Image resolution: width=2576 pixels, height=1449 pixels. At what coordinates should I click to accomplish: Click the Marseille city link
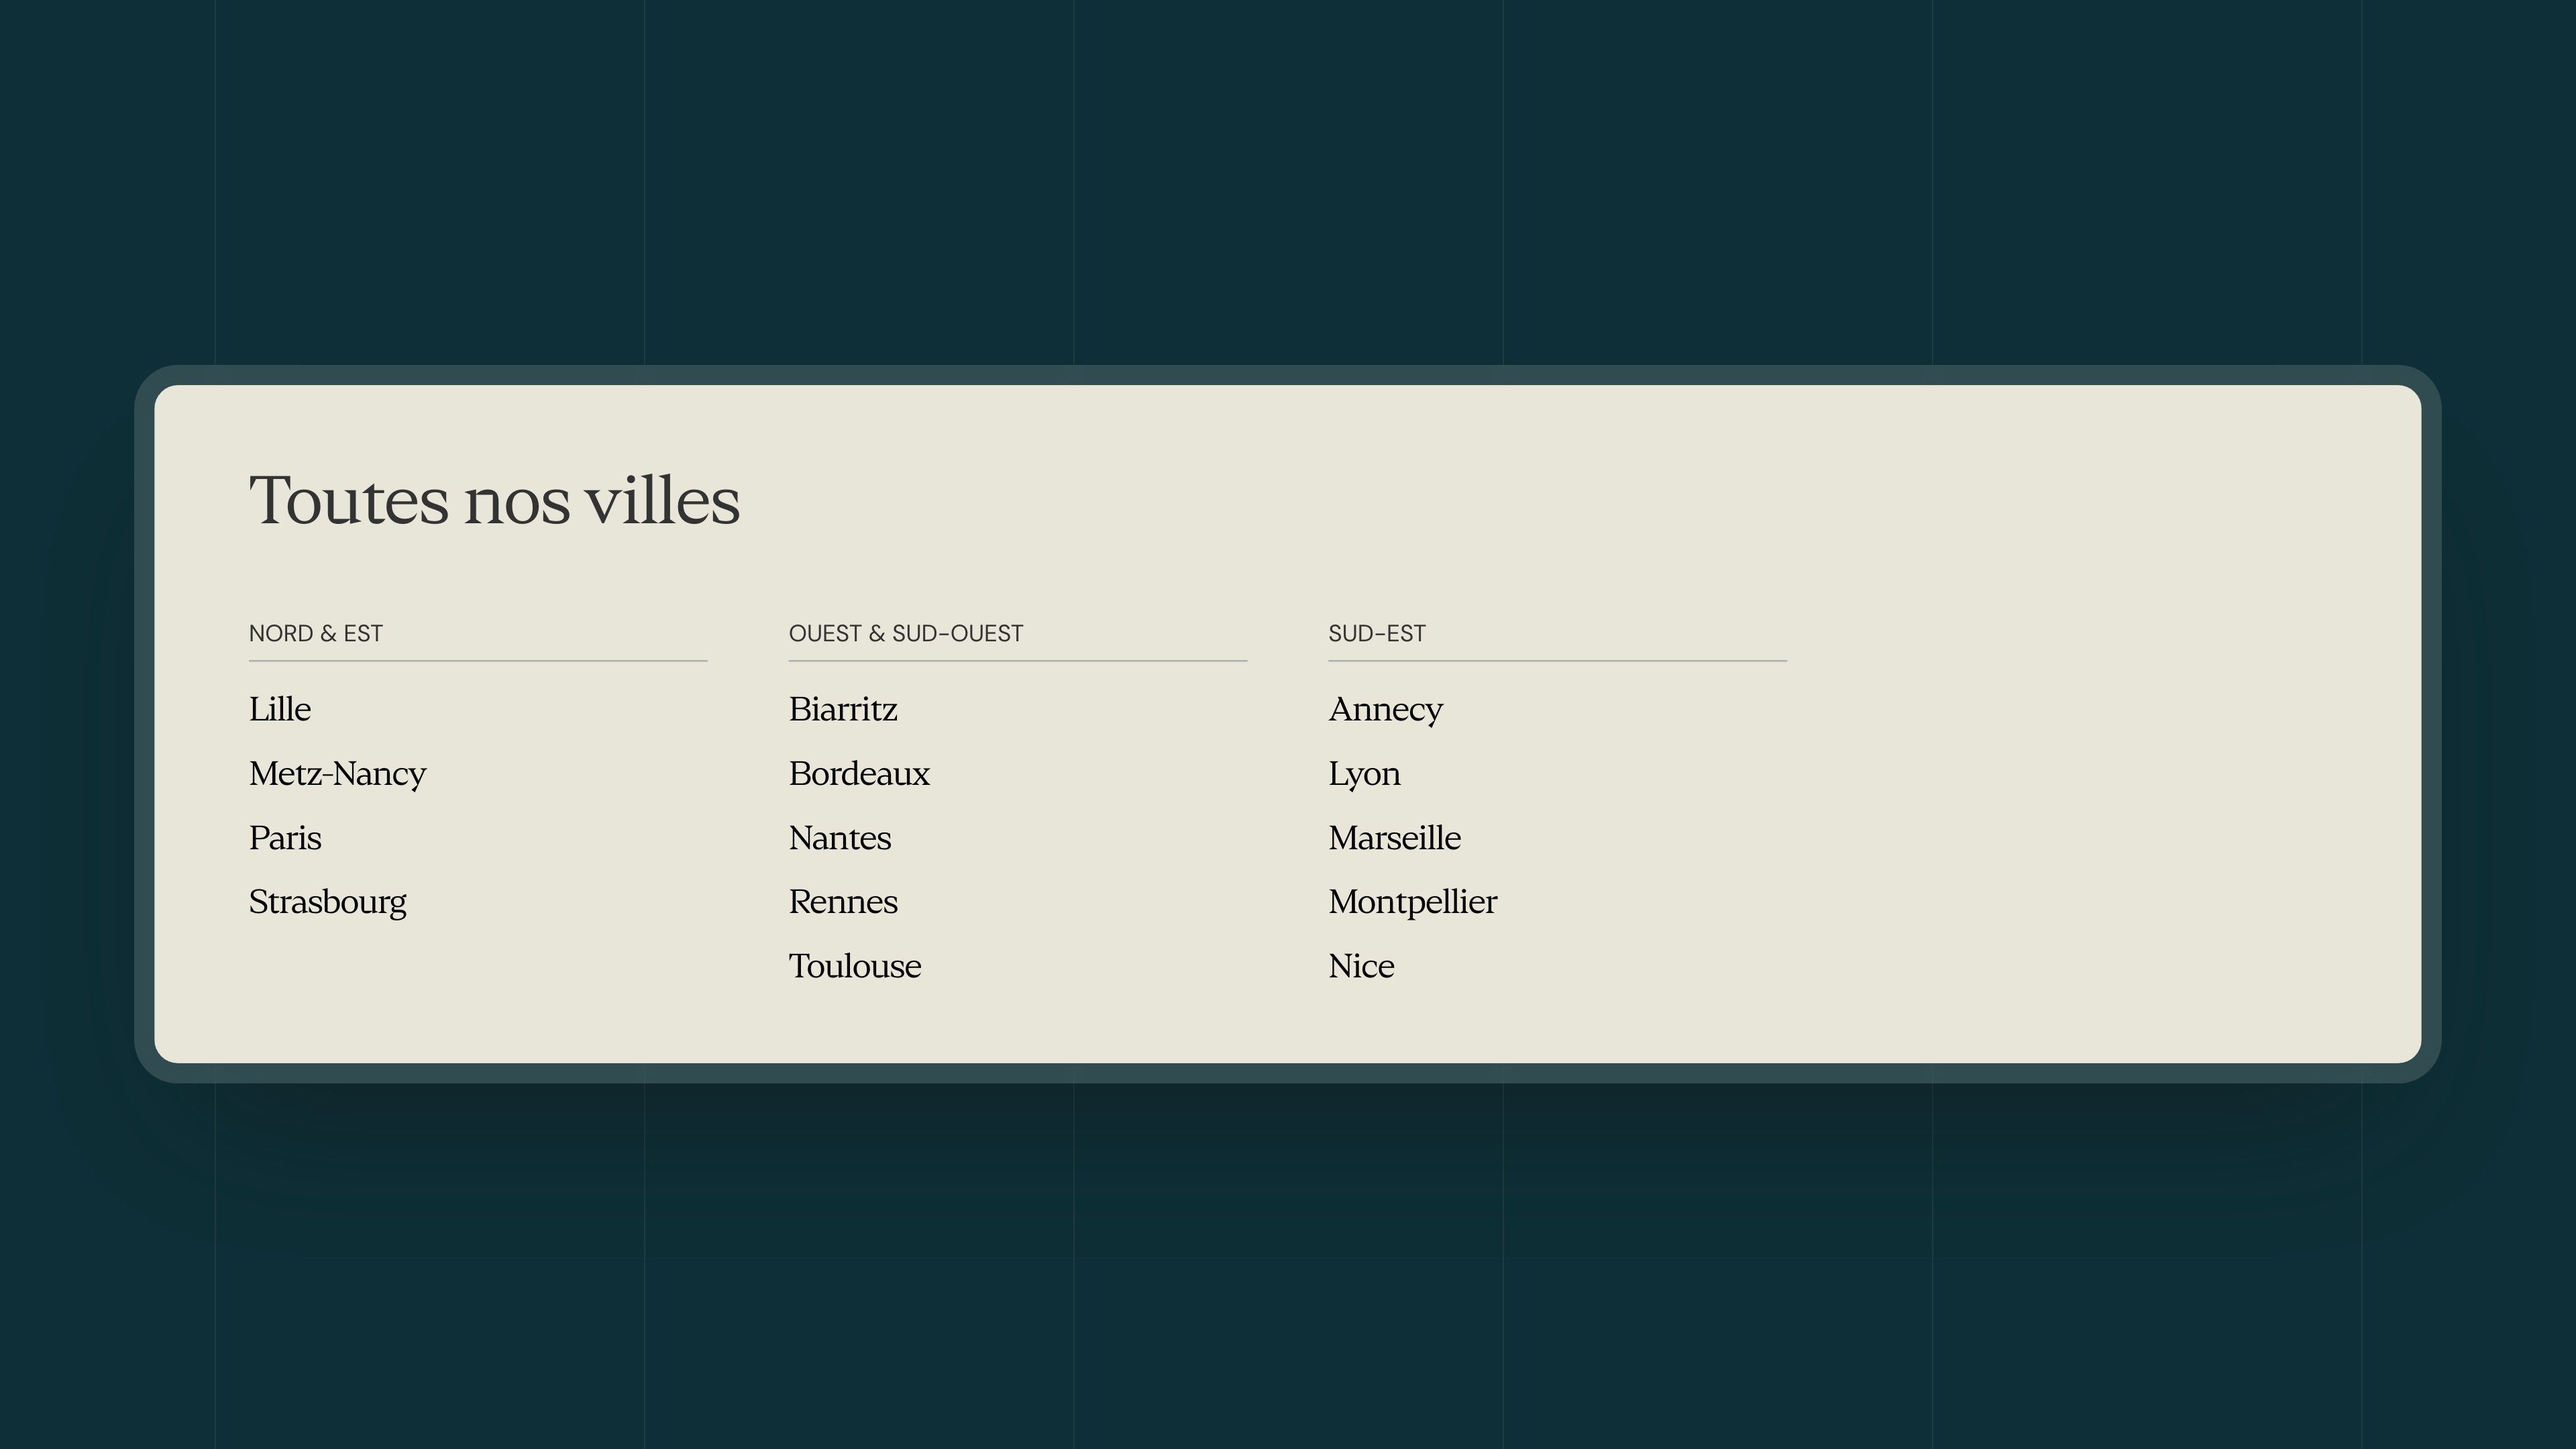pos(1394,838)
